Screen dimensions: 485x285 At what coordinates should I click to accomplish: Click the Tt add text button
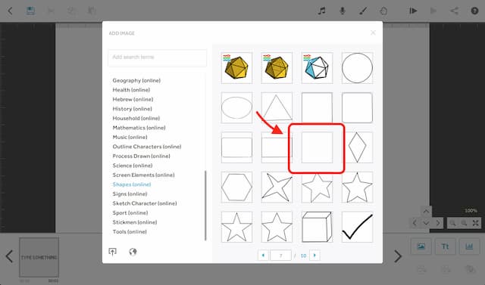coord(445,246)
